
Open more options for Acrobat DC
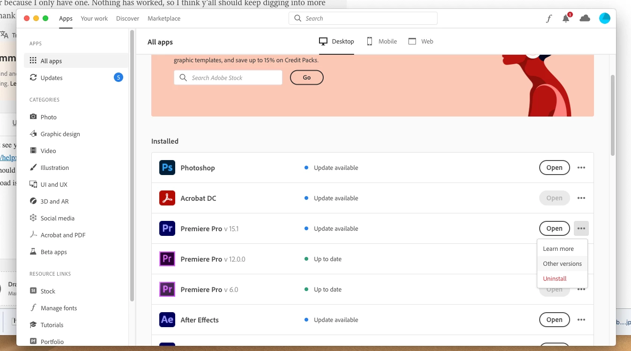[x=581, y=198]
